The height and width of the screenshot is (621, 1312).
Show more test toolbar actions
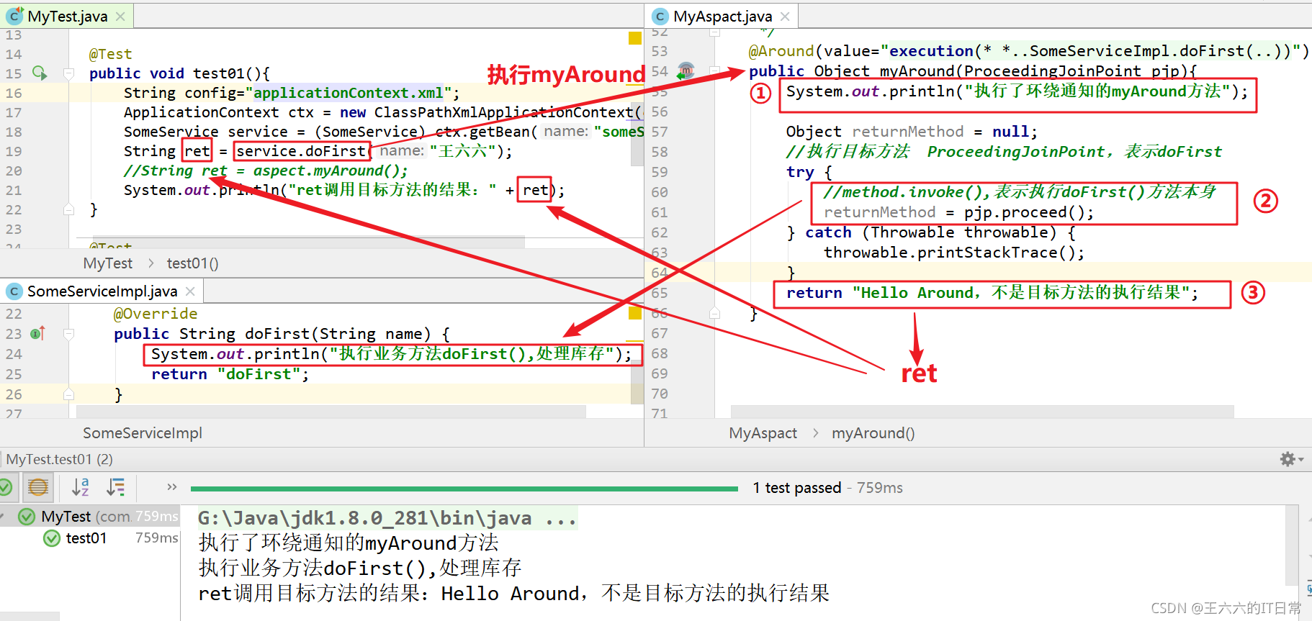click(x=171, y=487)
